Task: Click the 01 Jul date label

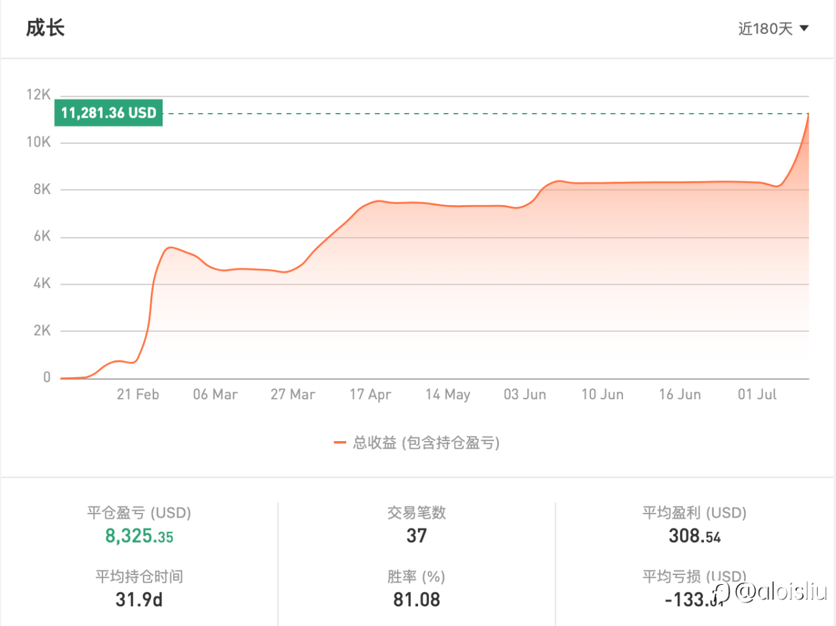Action: (x=757, y=395)
